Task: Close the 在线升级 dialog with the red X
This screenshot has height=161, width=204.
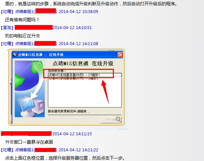Action: (120, 55)
